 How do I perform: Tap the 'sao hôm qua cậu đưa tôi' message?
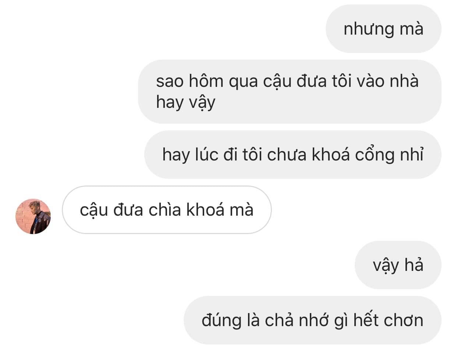(290, 92)
